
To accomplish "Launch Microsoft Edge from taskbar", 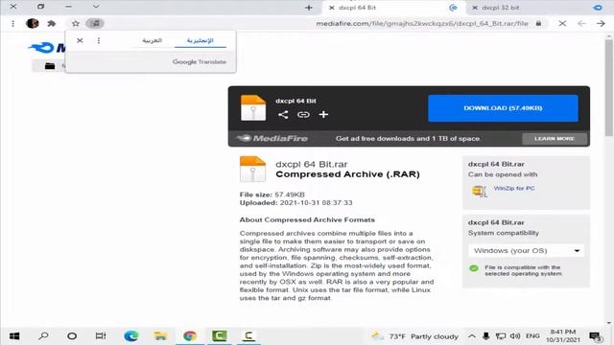I will (131, 336).
